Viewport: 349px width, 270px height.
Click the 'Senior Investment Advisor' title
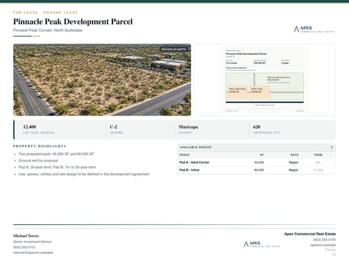point(32,242)
